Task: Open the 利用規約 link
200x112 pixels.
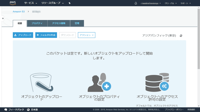Action: (191, 110)
